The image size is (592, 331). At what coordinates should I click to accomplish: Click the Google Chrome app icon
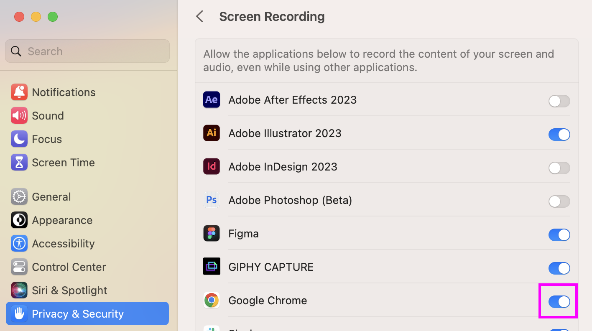click(x=212, y=300)
